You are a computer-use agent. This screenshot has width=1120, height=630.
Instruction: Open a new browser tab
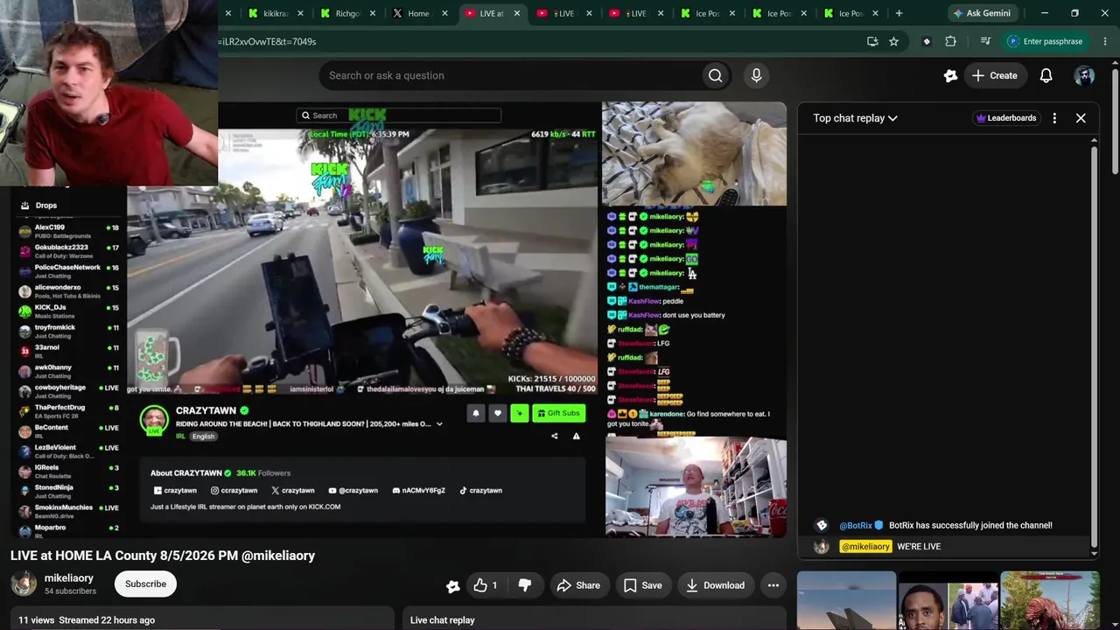(899, 13)
